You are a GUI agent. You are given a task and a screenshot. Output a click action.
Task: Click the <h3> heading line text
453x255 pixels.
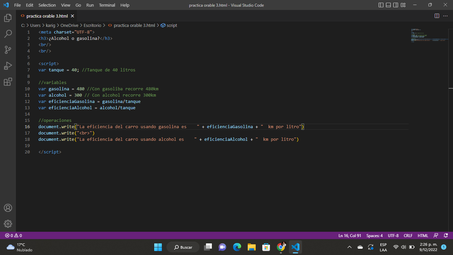pos(76,38)
